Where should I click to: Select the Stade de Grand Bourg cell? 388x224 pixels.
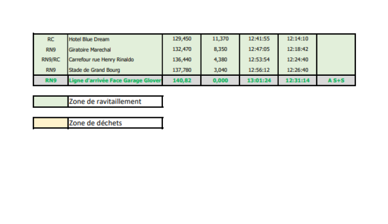click(115, 70)
